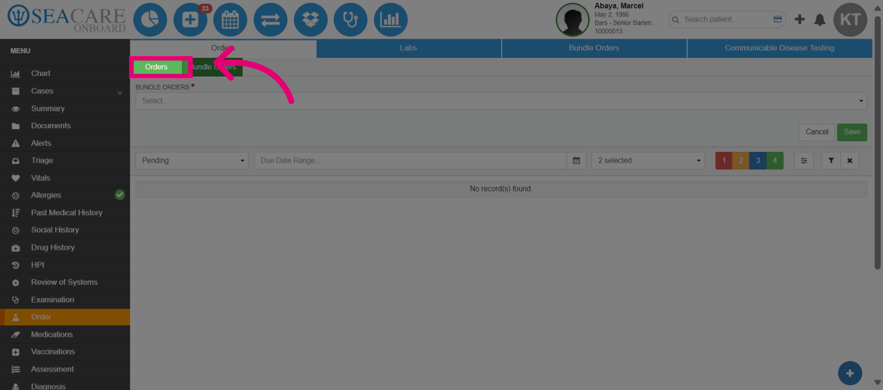Click the Due Date Range field
883x390 pixels.
[410, 161]
